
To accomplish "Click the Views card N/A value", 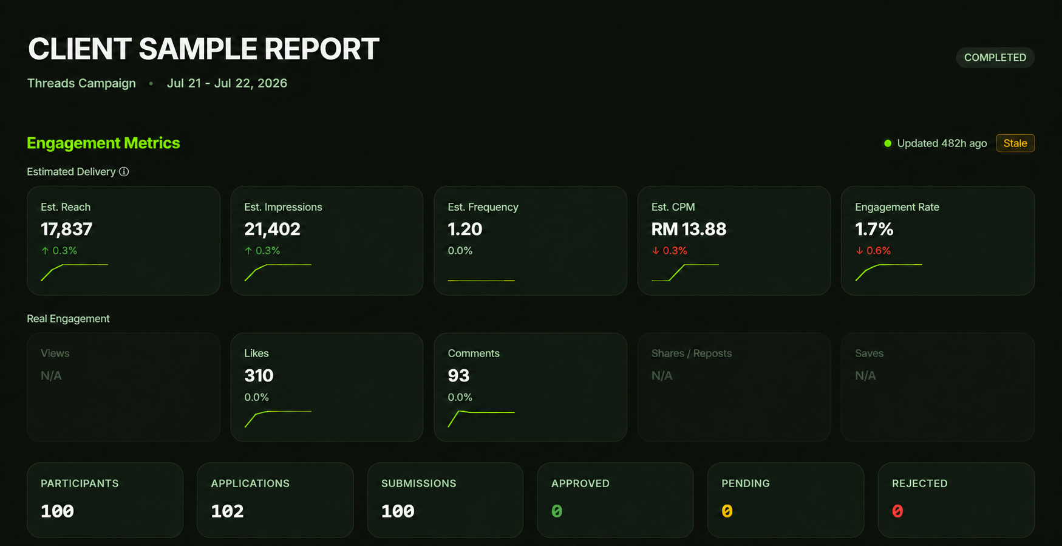I will [51, 376].
